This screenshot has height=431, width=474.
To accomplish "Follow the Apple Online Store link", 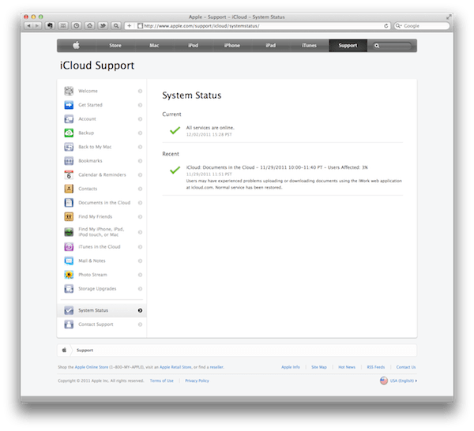I will coord(92,367).
